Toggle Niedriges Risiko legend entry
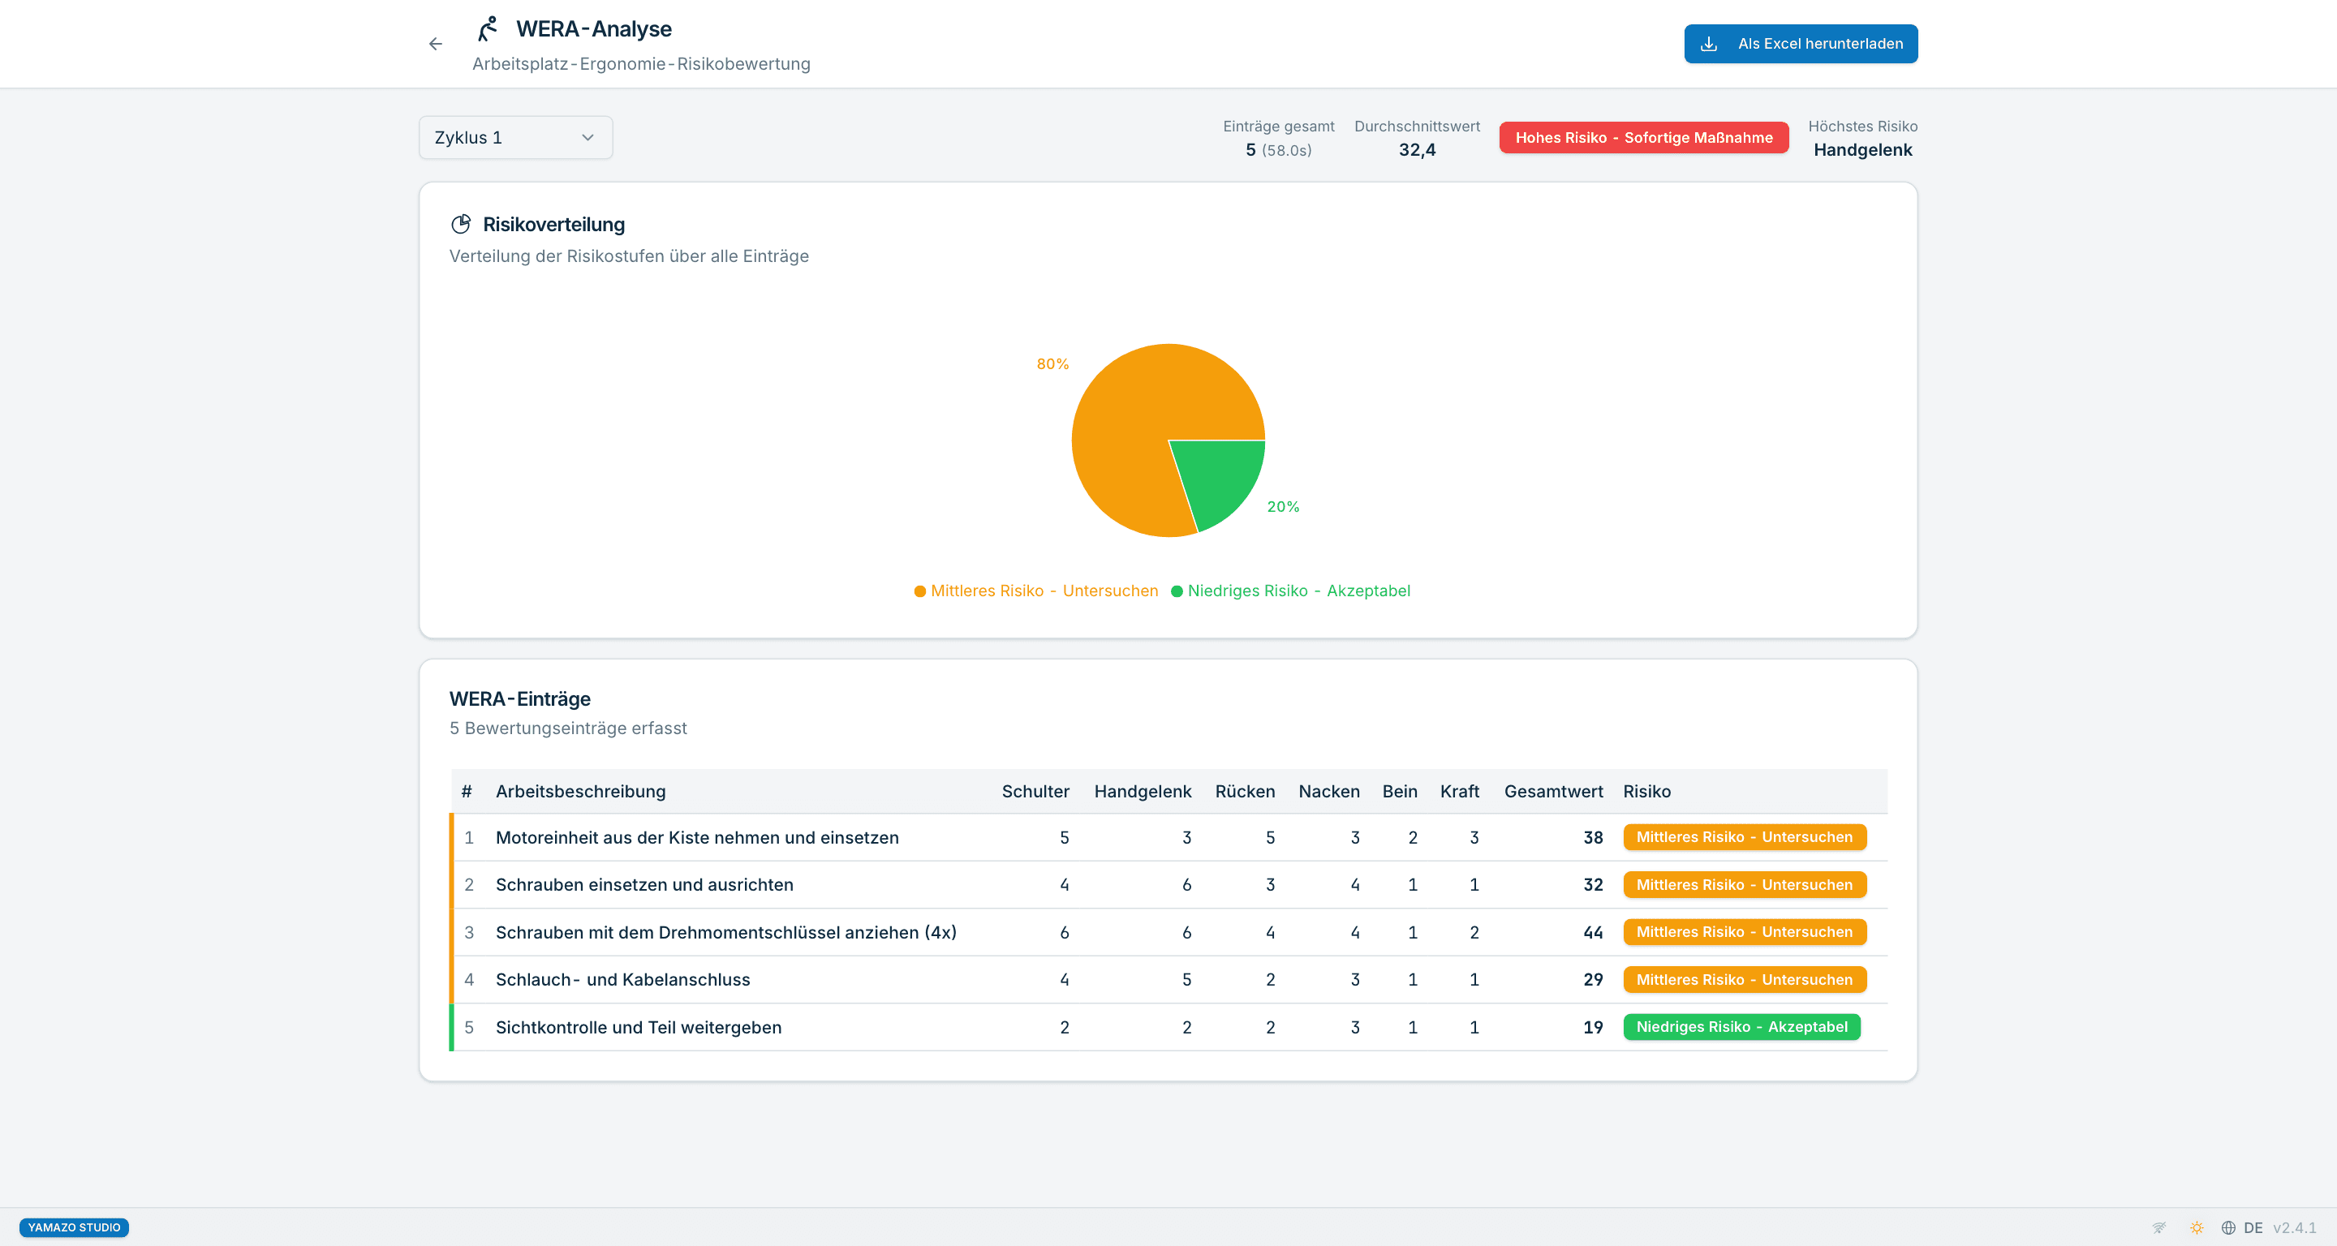The width and height of the screenshot is (2337, 1246). [1290, 591]
